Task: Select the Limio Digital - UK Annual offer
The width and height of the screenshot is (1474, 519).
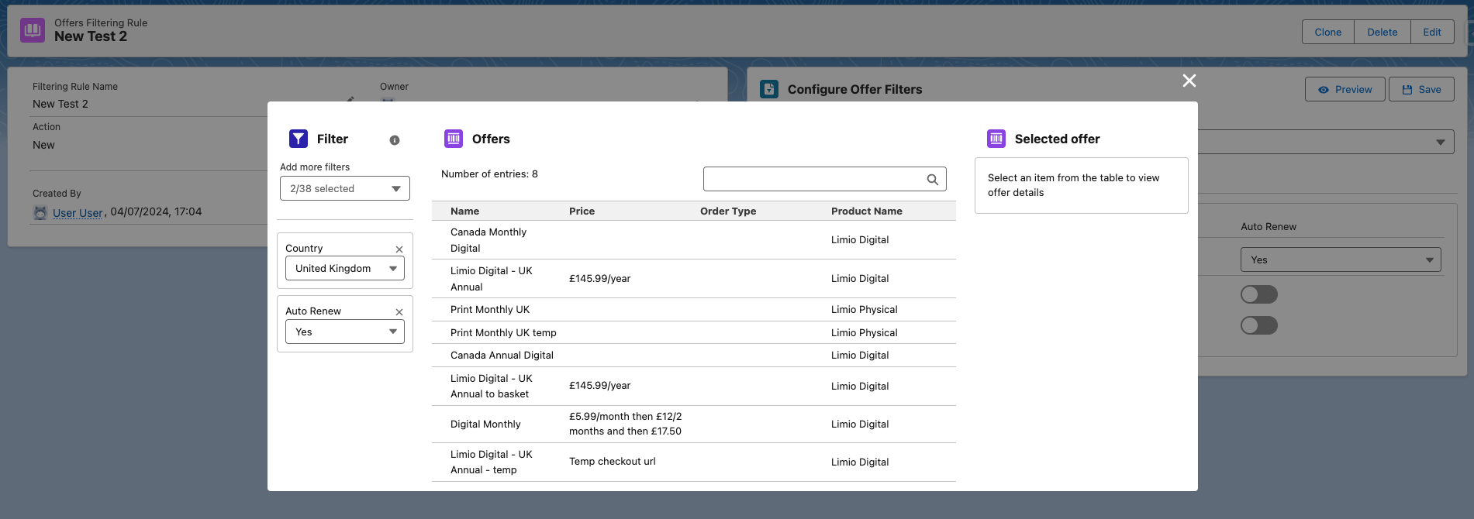Action: point(694,279)
